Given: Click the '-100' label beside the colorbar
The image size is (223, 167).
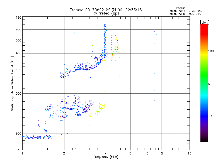Looking at the screenshot, I should 213,116.
